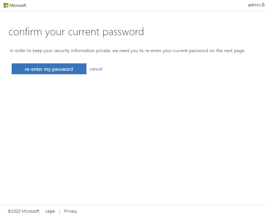Screen dimensions: 265x216
Task: Click the word 'current' in the page heading
Action: 84,32
